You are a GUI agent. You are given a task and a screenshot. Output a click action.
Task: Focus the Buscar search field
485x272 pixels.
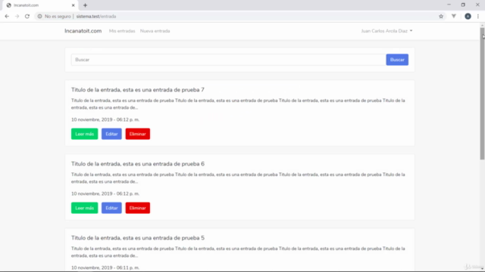tap(229, 60)
